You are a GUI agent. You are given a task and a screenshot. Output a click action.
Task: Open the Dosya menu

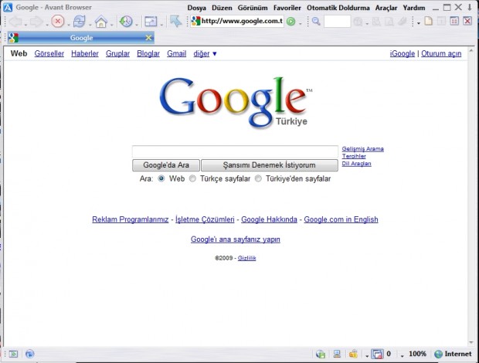[196, 8]
